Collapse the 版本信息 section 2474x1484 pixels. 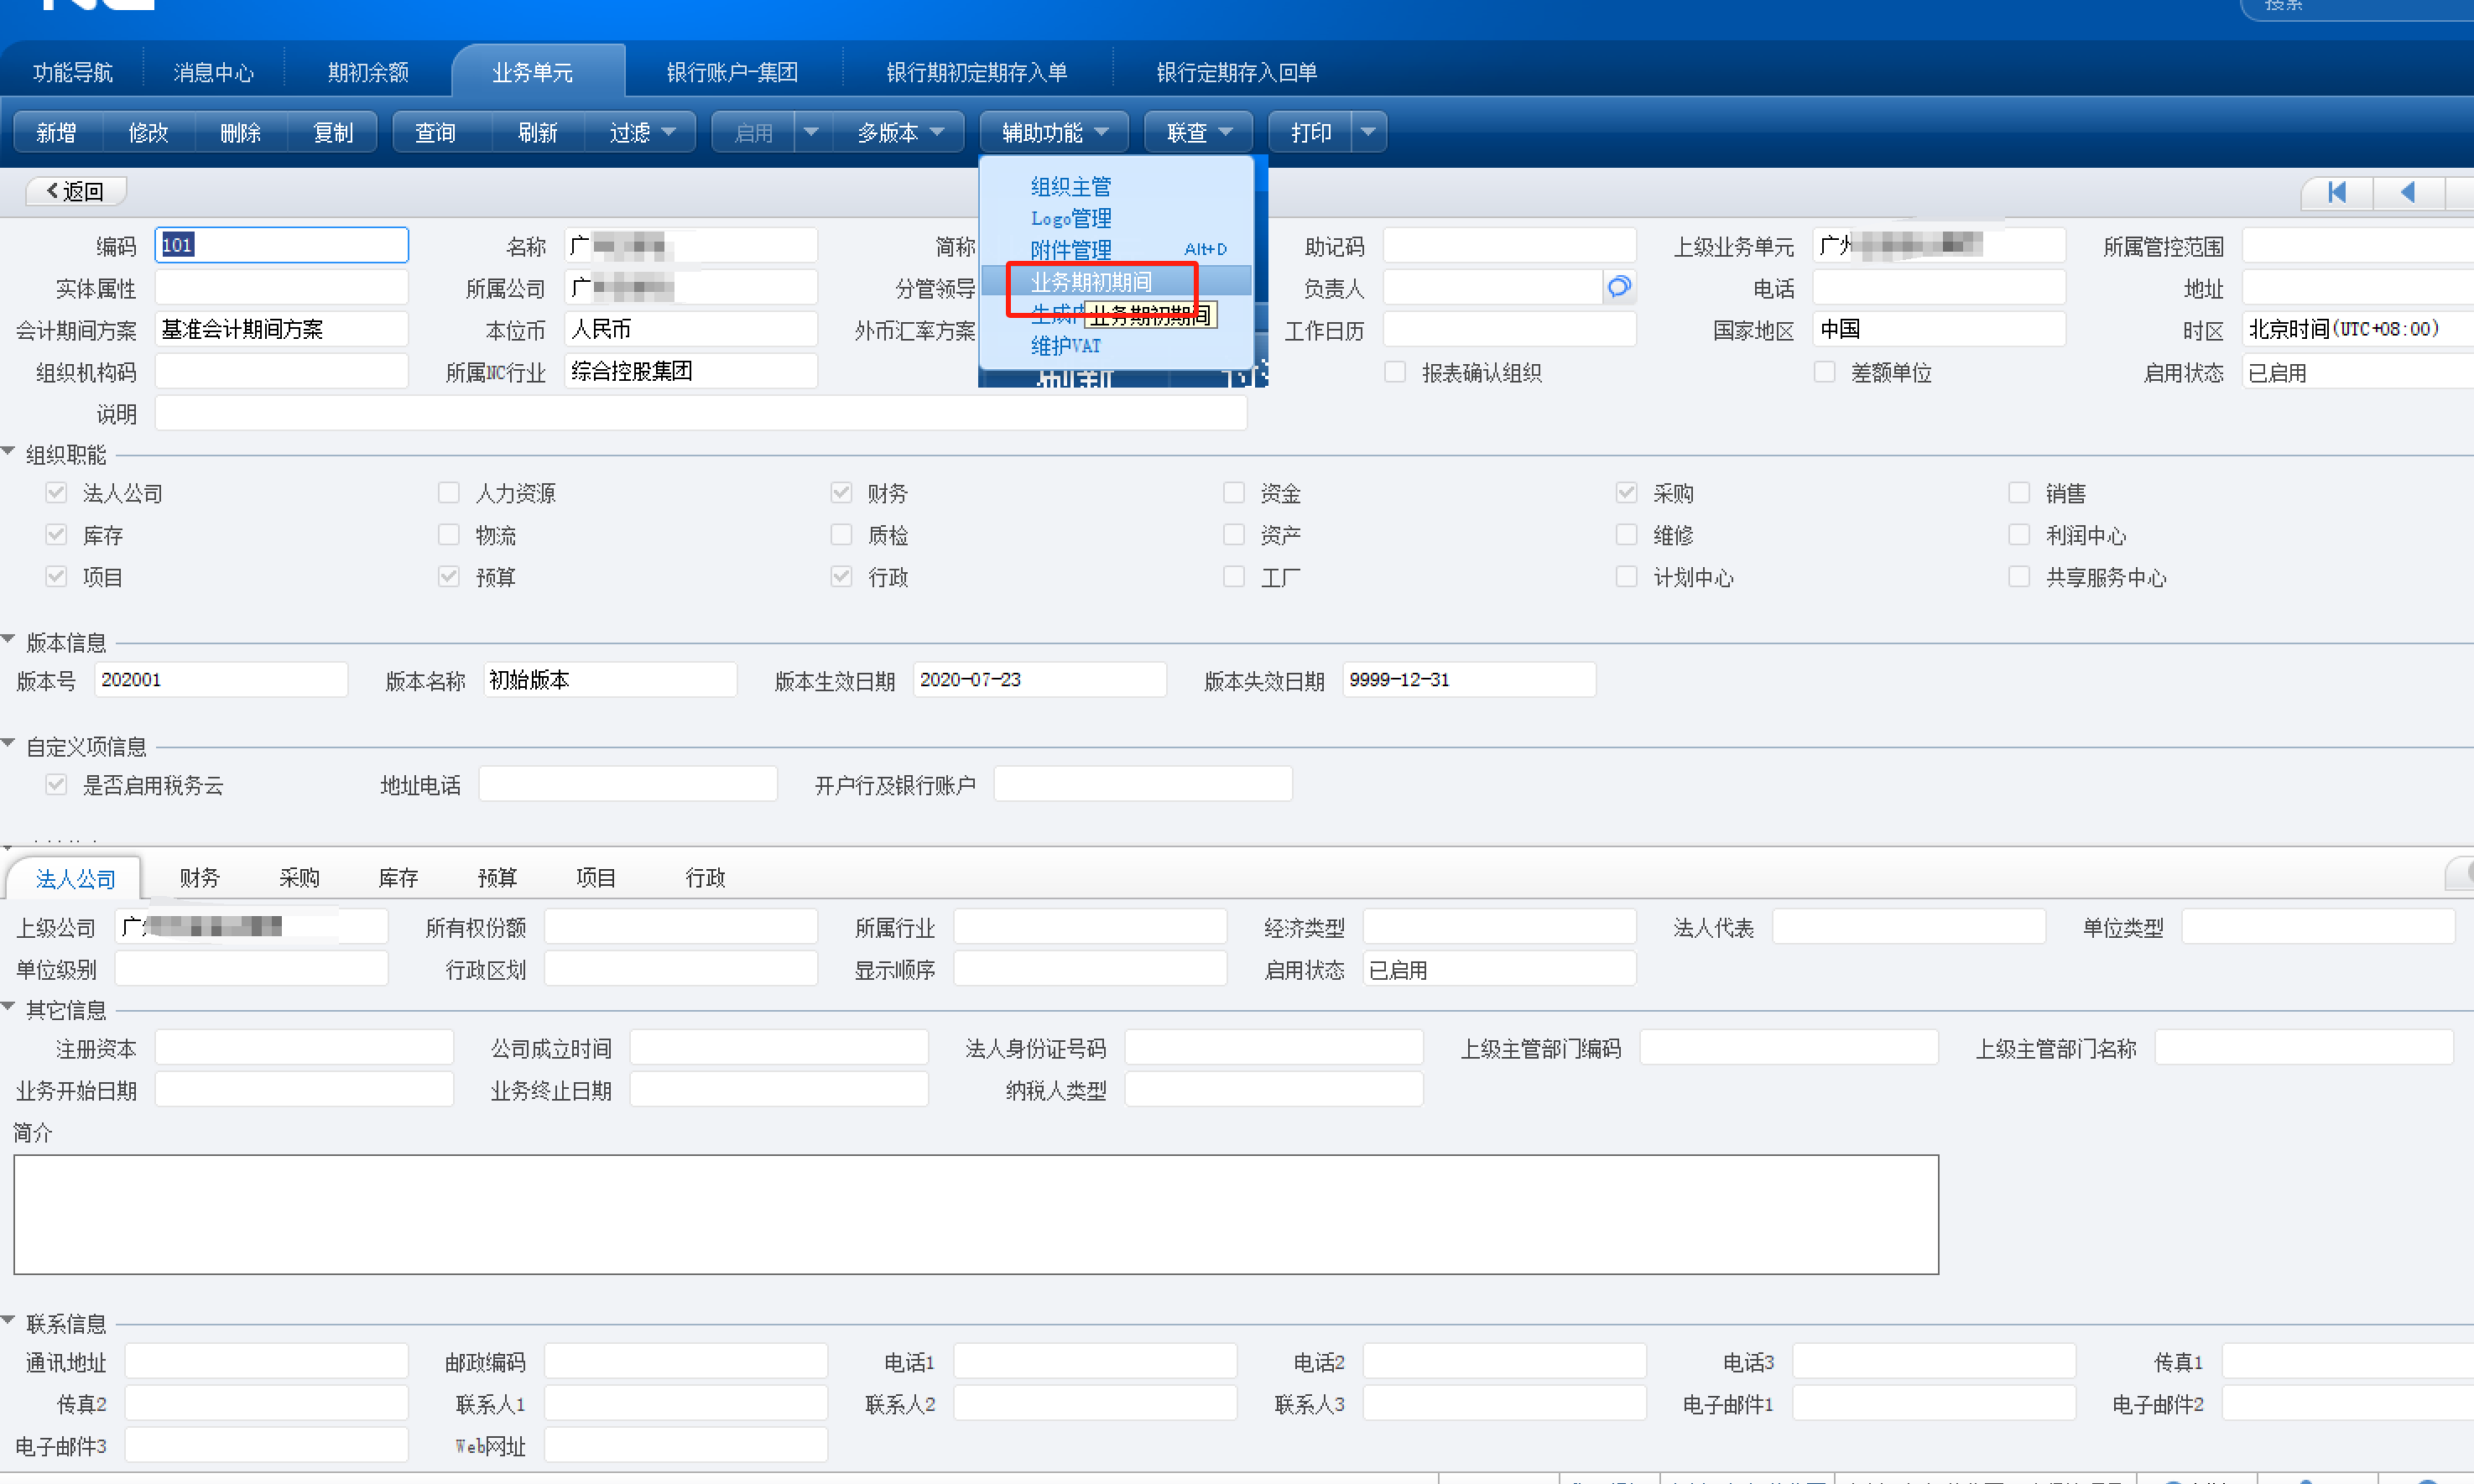(9, 640)
